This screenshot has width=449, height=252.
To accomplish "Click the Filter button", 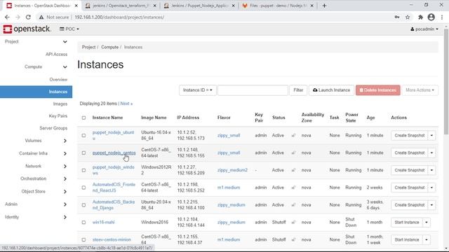I will (x=298, y=90).
